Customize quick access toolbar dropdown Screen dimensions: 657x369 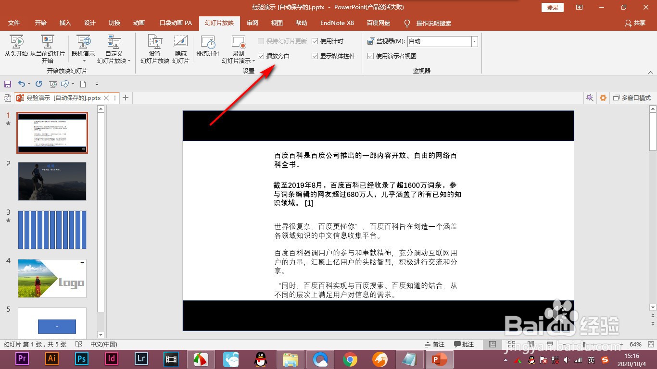pyautogui.click(x=97, y=84)
